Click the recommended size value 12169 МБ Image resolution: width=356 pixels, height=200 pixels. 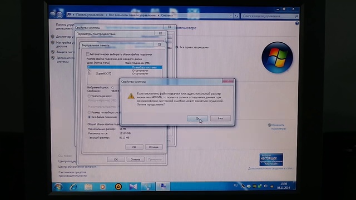coord(125,133)
